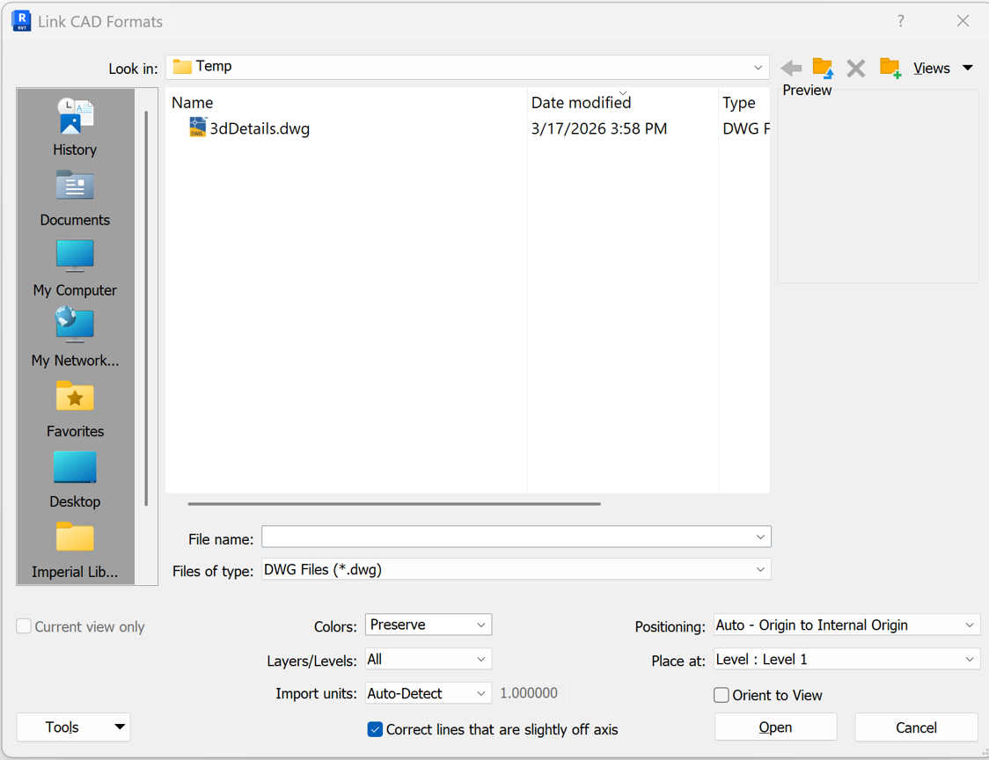
Task: Jump to the Desktop location
Action: 75,479
